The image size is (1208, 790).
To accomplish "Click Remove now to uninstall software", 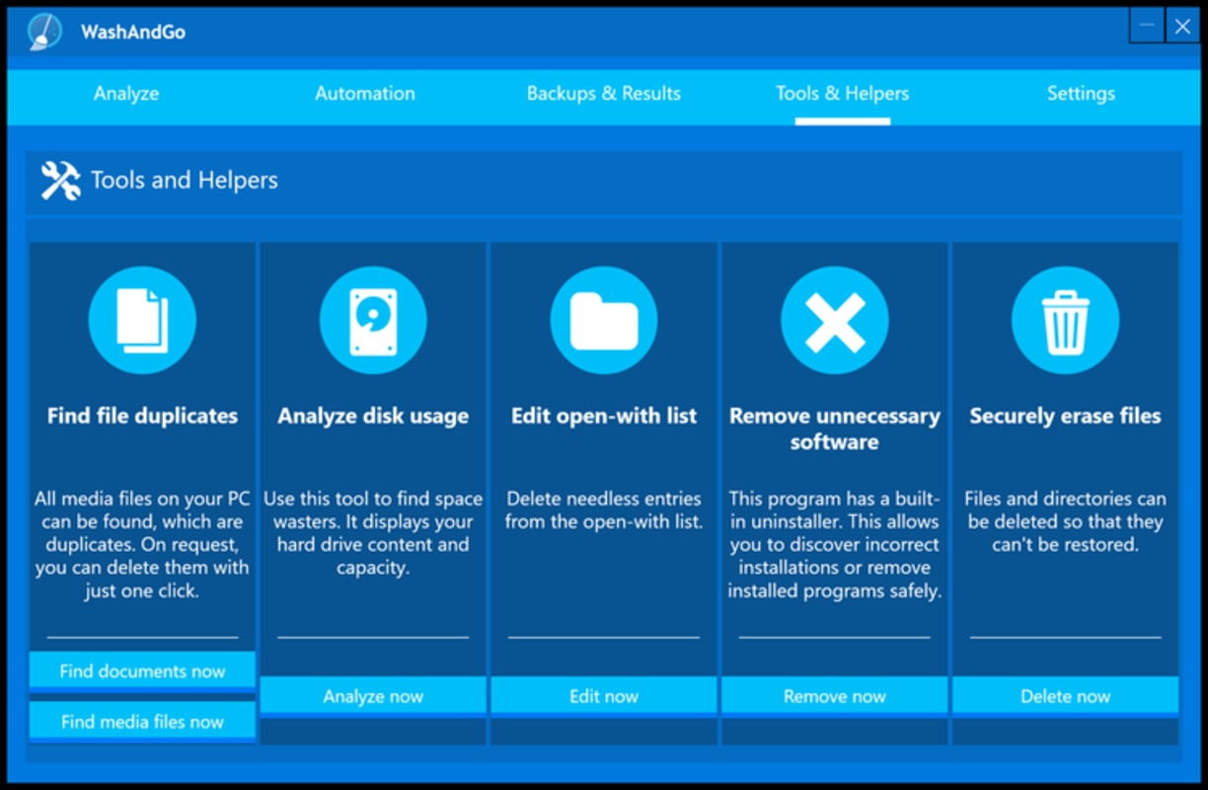I will [x=835, y=696].
